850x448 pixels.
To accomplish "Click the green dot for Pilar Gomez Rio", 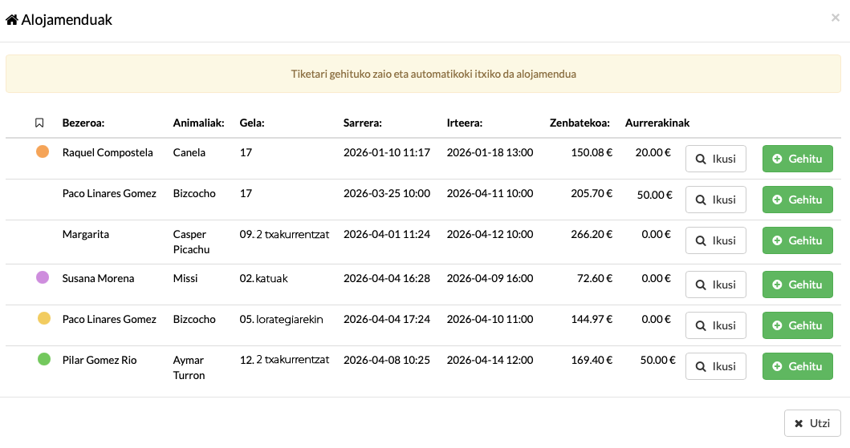I will pyautogui.click(x=44, y=359).
